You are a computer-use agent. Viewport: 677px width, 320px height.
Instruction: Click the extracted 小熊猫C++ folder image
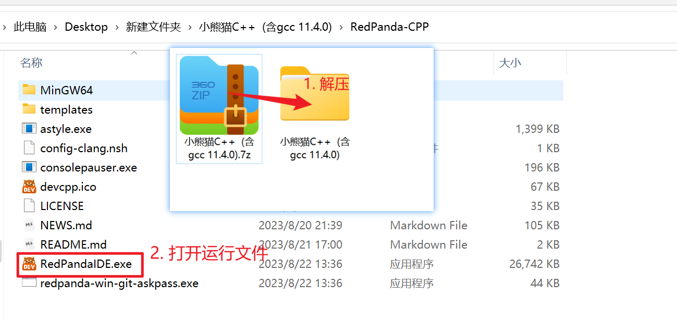click(x=315, y=94)
